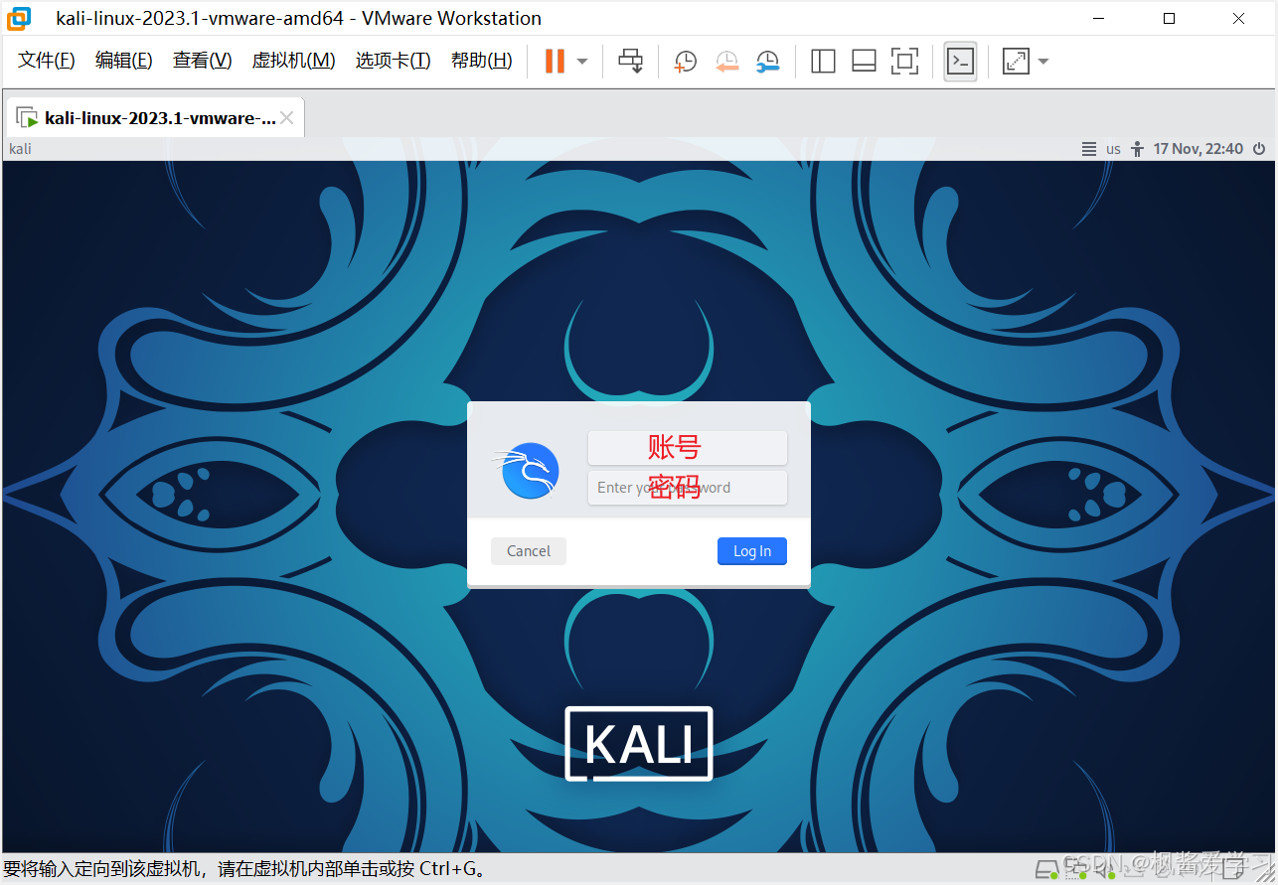Open the 选项卡(T) menu
The image size is (1278, 885).
coord(394,61)
